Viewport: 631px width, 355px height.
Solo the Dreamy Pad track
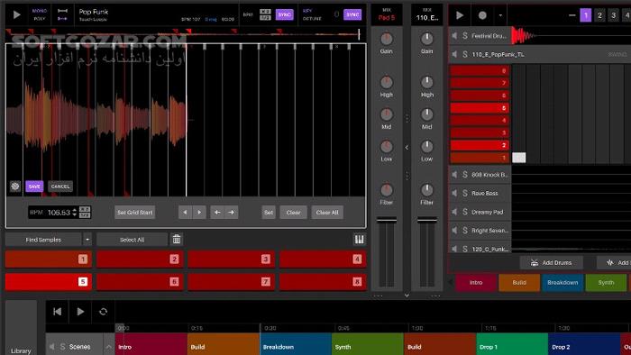(x=465, y=212)
